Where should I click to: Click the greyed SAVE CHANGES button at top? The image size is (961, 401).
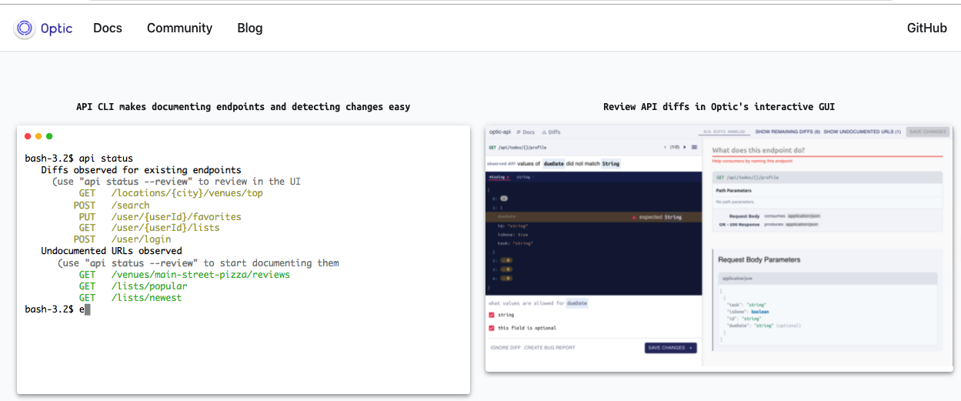[x=928, y=132]
